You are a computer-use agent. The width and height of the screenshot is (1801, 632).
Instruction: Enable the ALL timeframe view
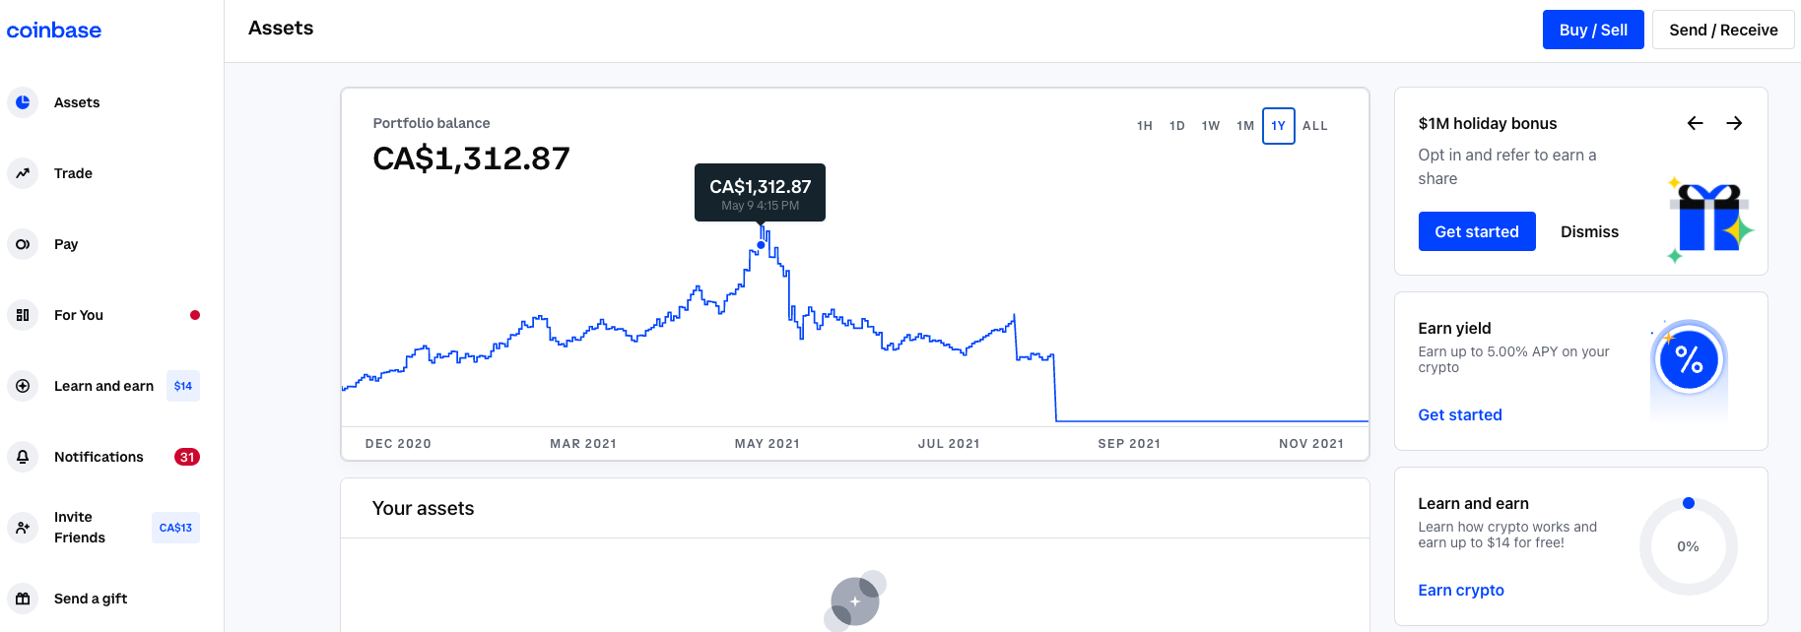click(x=1315, y=126)
